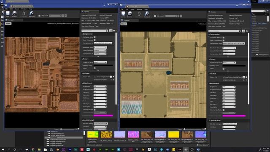Screen dimensions: 270x152
Task: Select solid yellow texture thumbnail in Content Browser
Action: [173, 134]
